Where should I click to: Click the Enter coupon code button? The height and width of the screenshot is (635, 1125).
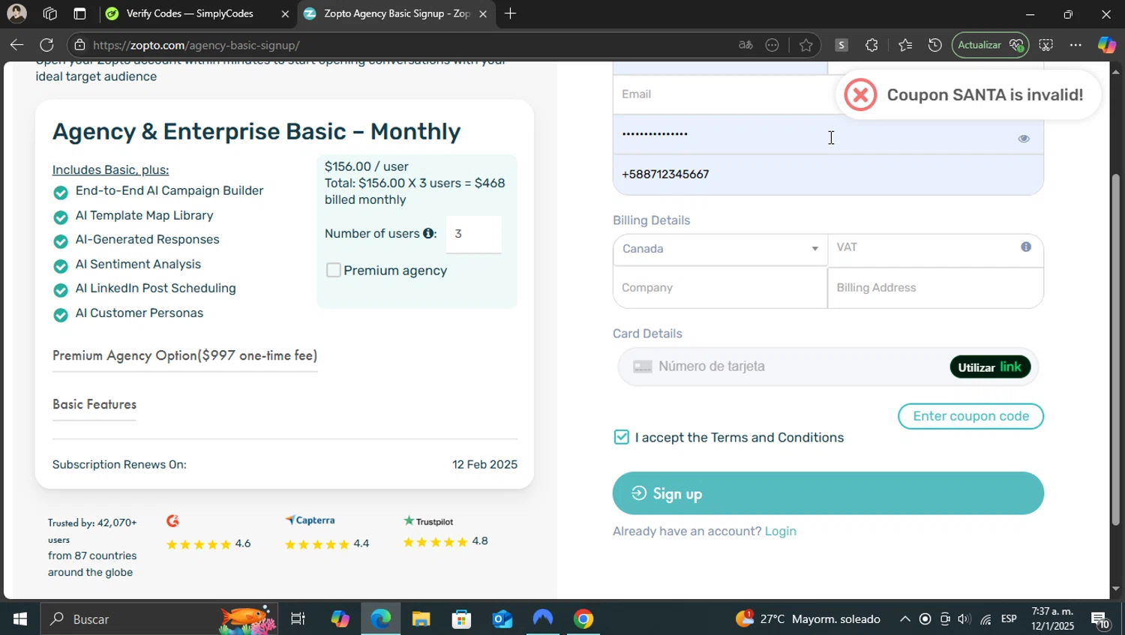pyautogui.click(x=970, y=416)
